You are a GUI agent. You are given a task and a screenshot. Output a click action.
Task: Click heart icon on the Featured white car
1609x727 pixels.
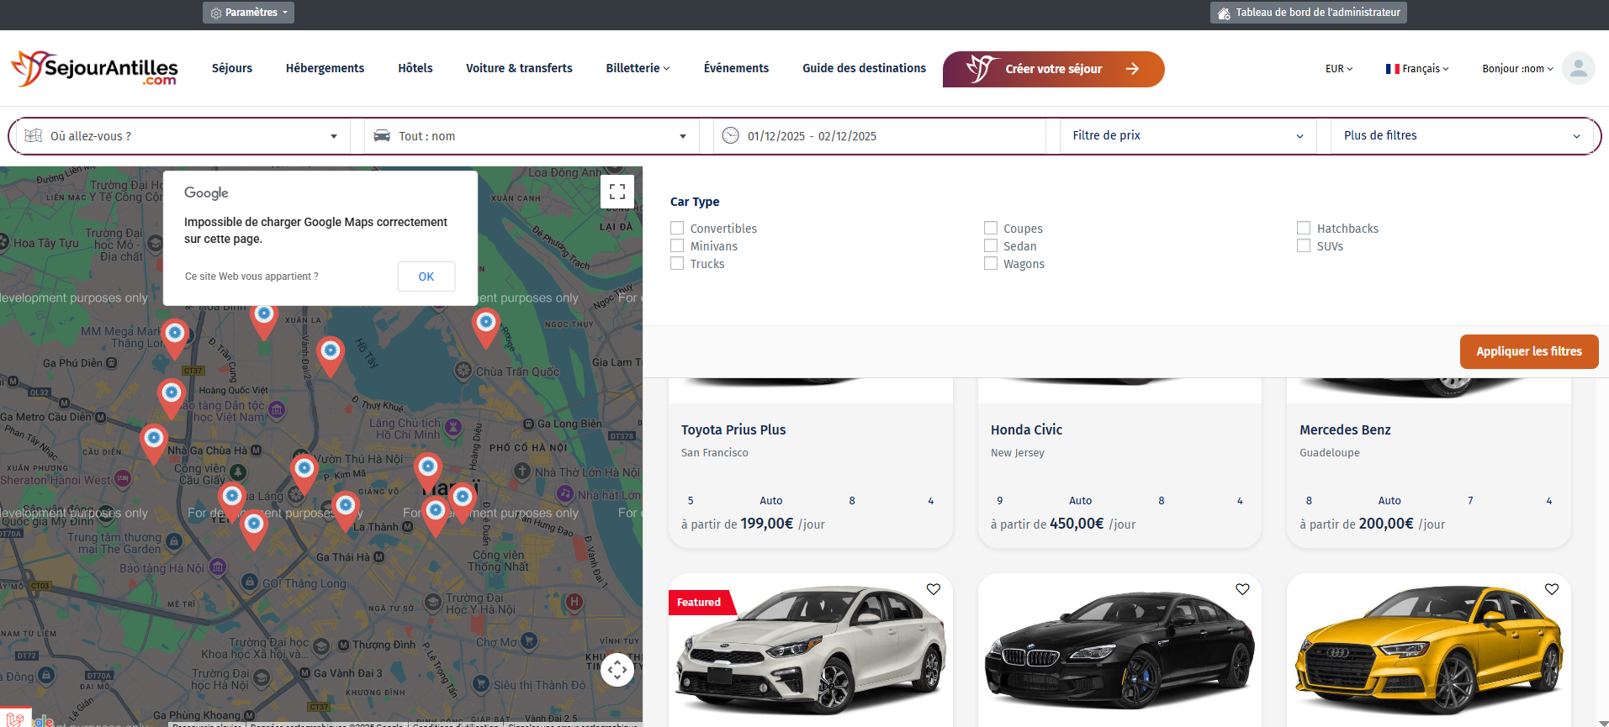click(933, 589)
